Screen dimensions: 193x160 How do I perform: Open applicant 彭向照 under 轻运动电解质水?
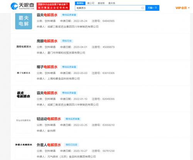(x=51, y=131)
